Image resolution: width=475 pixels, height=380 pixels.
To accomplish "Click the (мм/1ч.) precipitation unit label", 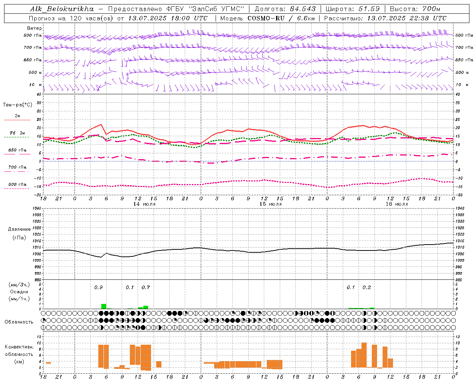I will (19, 299).
